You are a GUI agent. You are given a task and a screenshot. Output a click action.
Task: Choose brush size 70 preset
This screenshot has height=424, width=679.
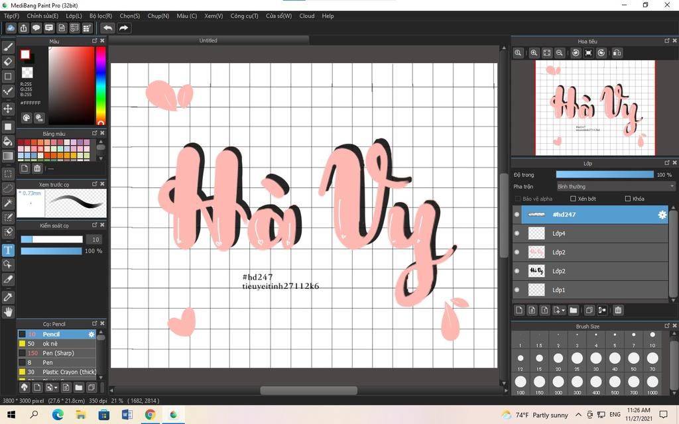652,360
